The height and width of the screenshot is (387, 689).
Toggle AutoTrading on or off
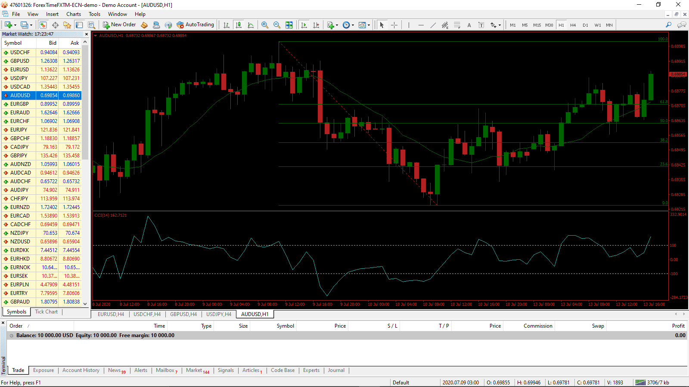(x=196, y=25)
